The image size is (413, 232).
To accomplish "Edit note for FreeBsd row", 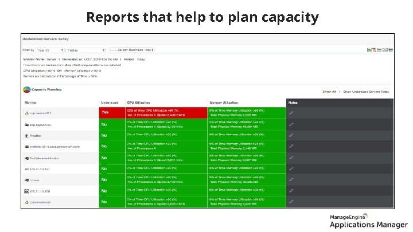I will pyautogui.click(x=291, y=135).
